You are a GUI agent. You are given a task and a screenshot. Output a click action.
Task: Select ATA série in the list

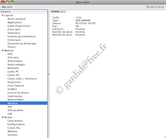13,58
